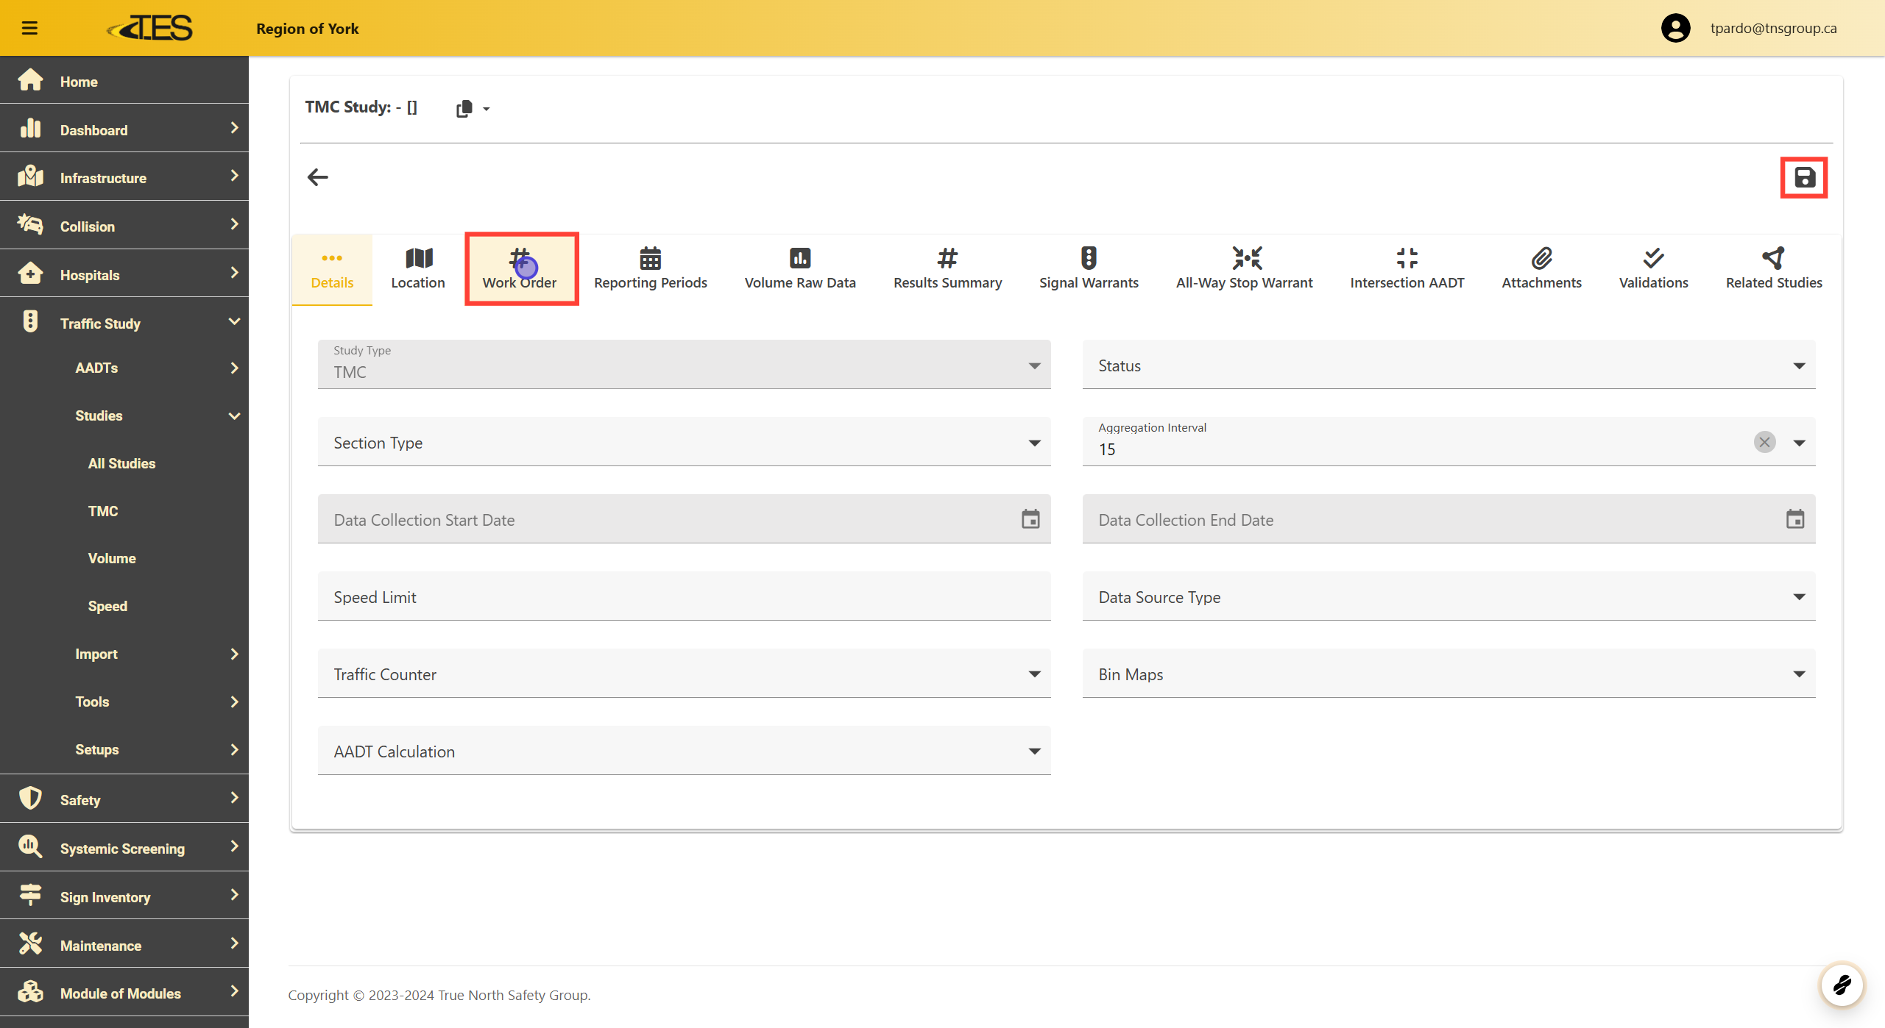Click the Speed Limit input field
Screen dimensions: 1885x1028
pos(683,597)
